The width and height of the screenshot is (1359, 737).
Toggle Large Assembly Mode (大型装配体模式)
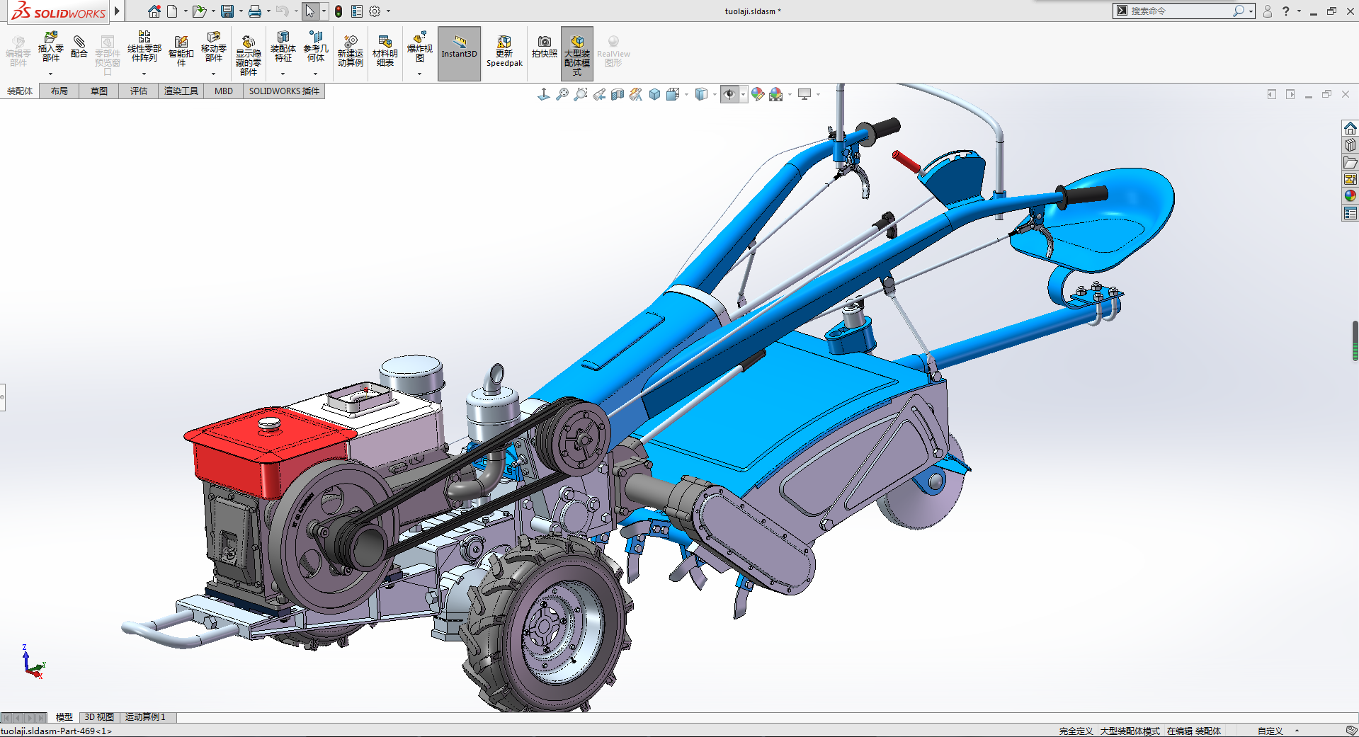[576, 53]
